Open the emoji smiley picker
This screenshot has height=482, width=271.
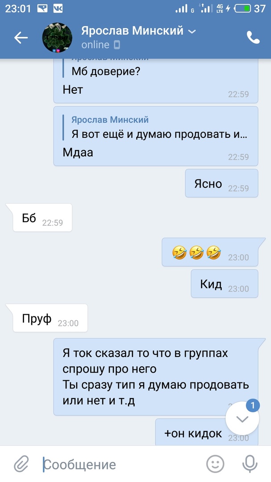(x=215, y=464)
